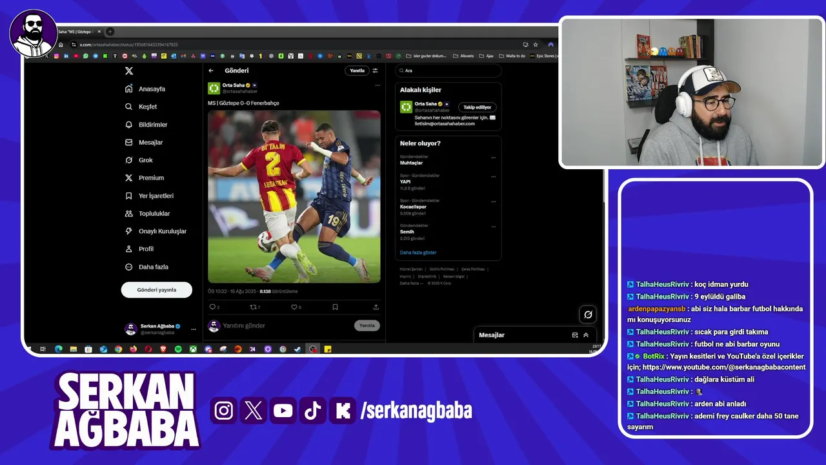The image size is (826, 465).
Task: Expand the Mesajlar drawer with the chevrons
Action: click(586, 335)
